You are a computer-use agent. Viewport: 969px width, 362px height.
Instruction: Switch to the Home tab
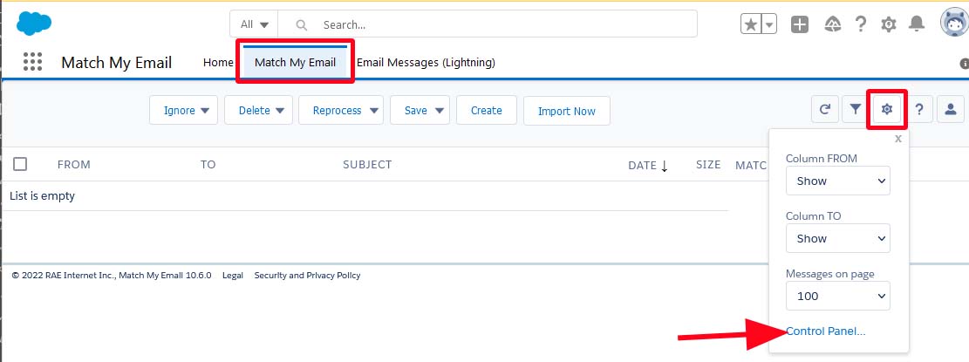click(x=218, y=63)
